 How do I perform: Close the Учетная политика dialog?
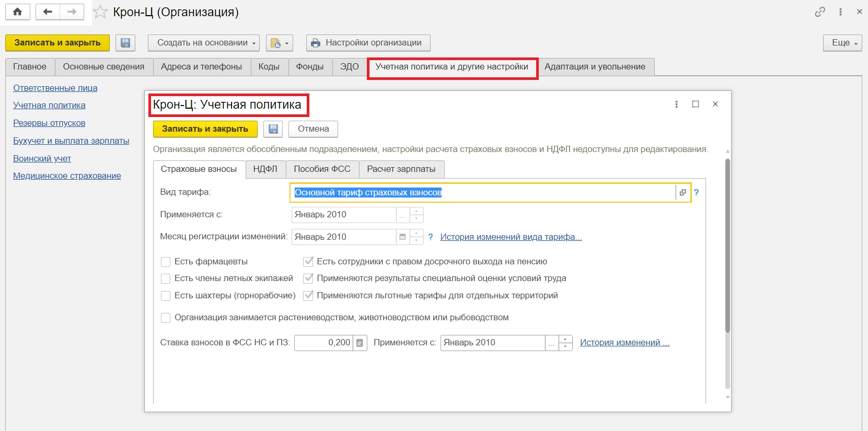click(x=715, y=104)
